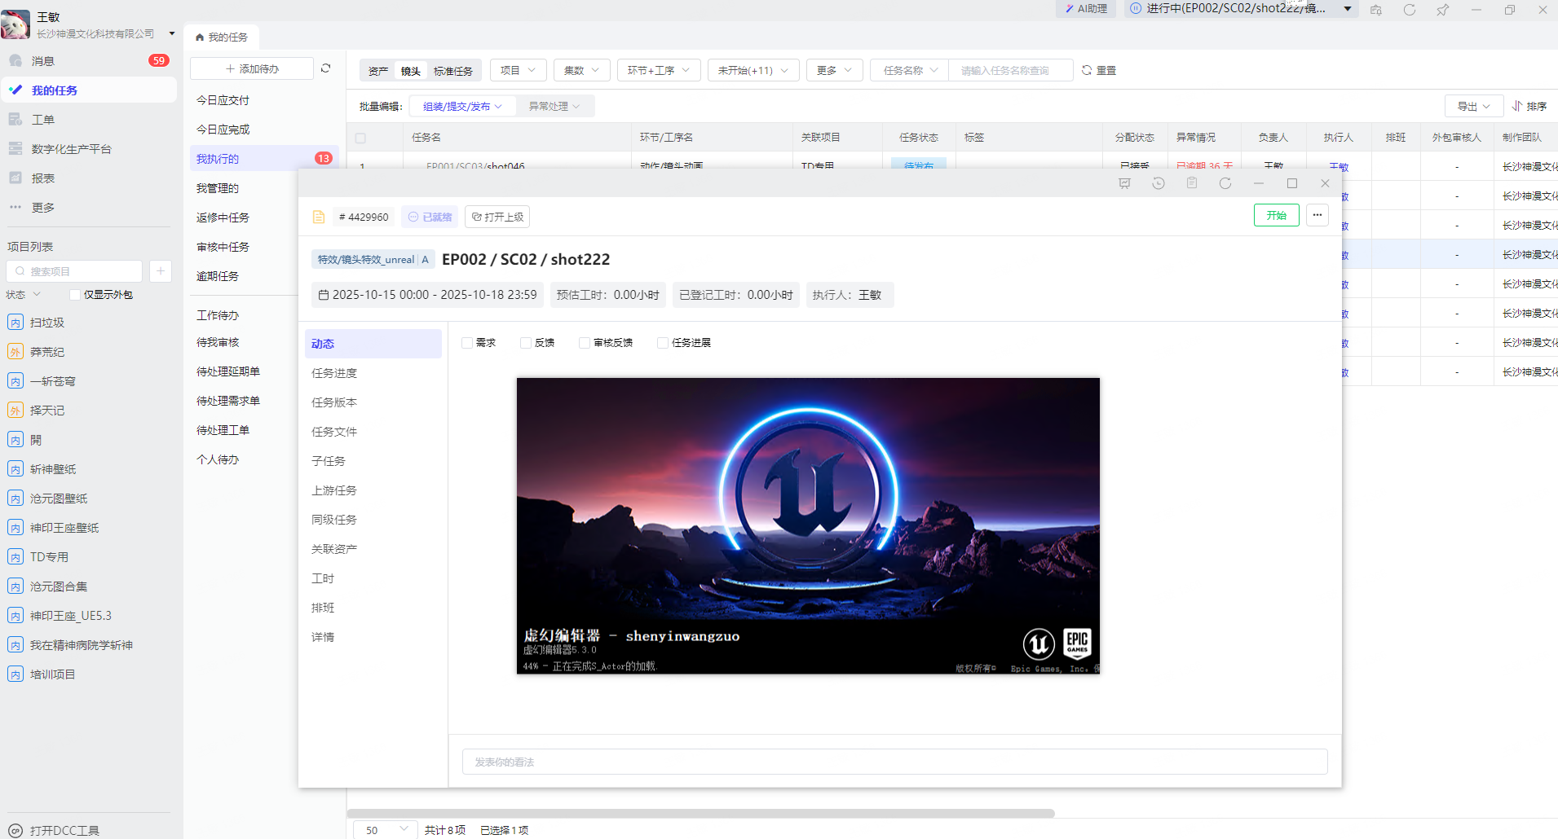Image resolution: width=1558 pixels, height=839 pixels.
Task: Click the 打开上级 button
Action: (x=497, y=217)
